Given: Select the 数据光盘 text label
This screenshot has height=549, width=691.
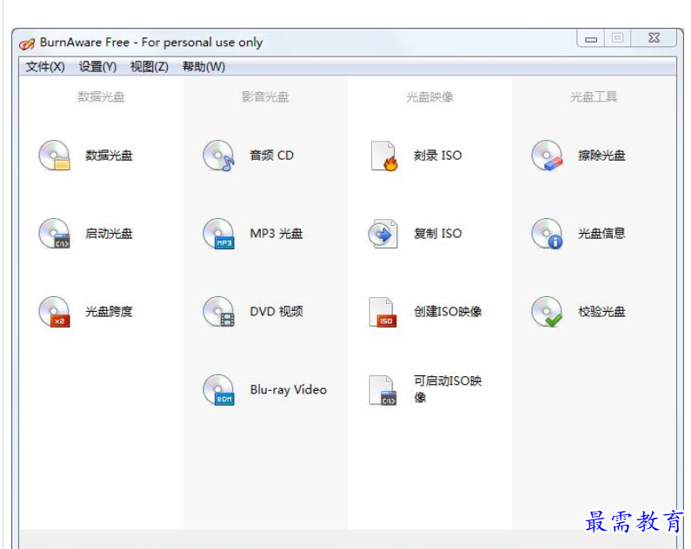Looking at the screenshot, I should coord(109,155).
